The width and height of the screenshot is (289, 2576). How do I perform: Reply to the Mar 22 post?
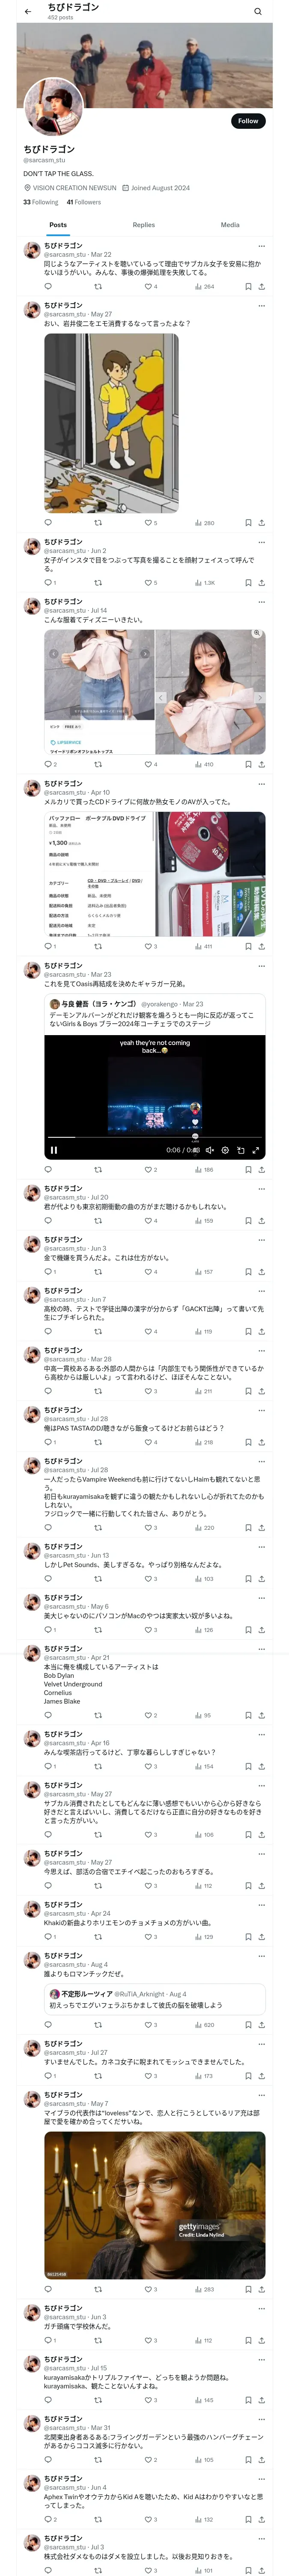[x=48, y=286]
